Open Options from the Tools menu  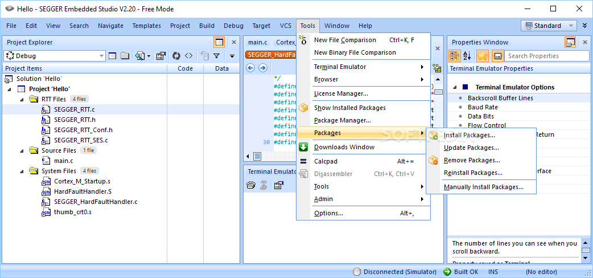(364, 213)
